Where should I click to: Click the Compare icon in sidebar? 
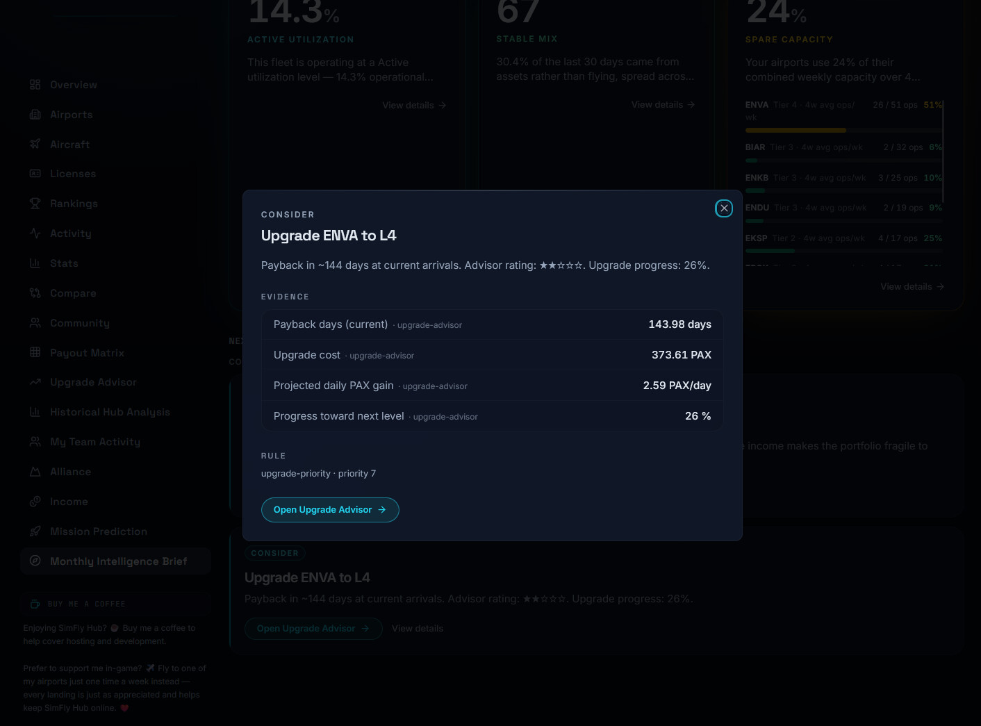click(35, 293)
